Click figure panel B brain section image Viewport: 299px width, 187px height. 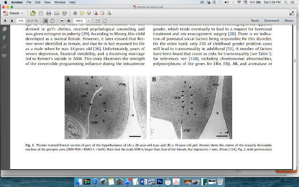coord(191,107)
